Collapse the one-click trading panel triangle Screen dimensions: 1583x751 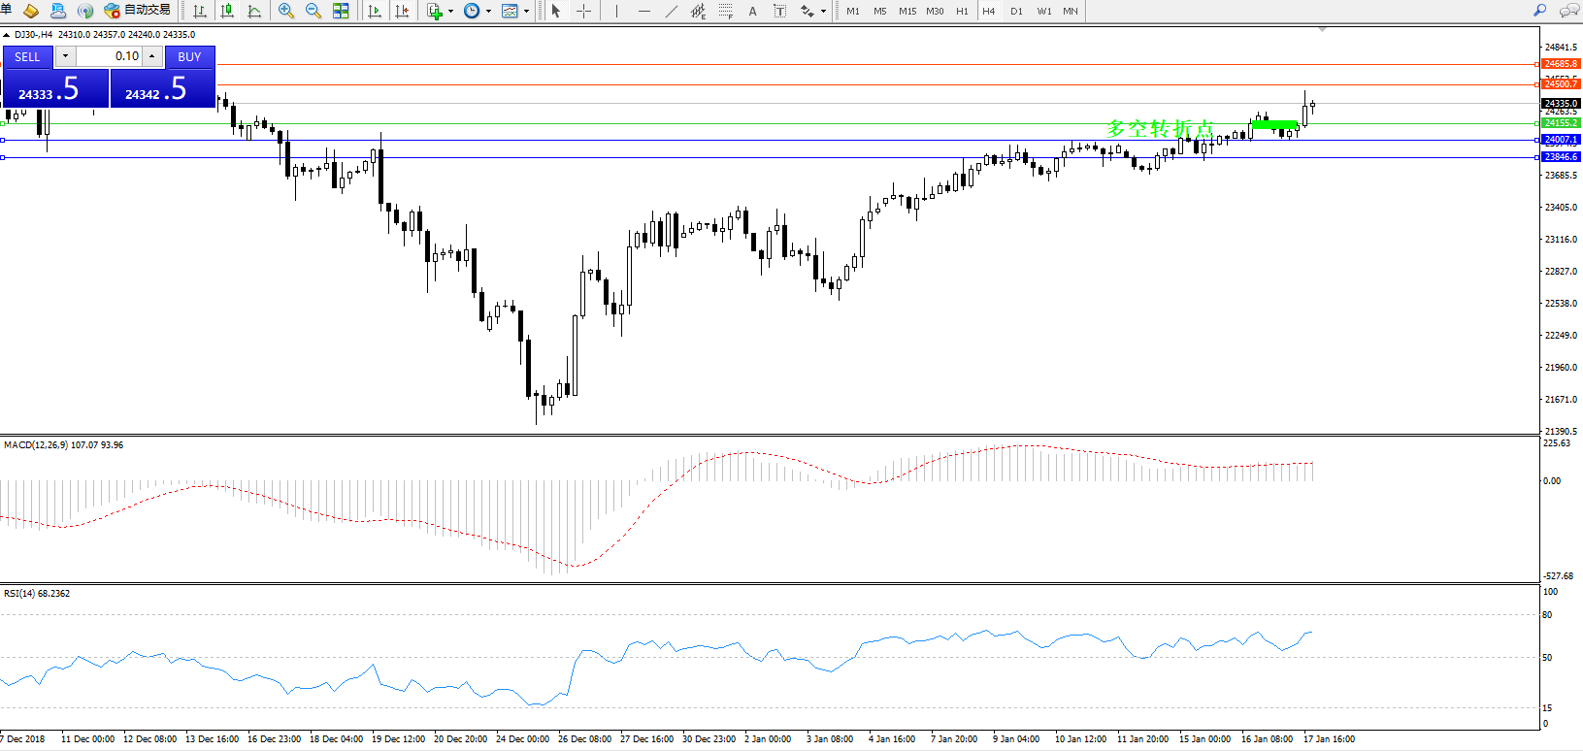point(7,35)
